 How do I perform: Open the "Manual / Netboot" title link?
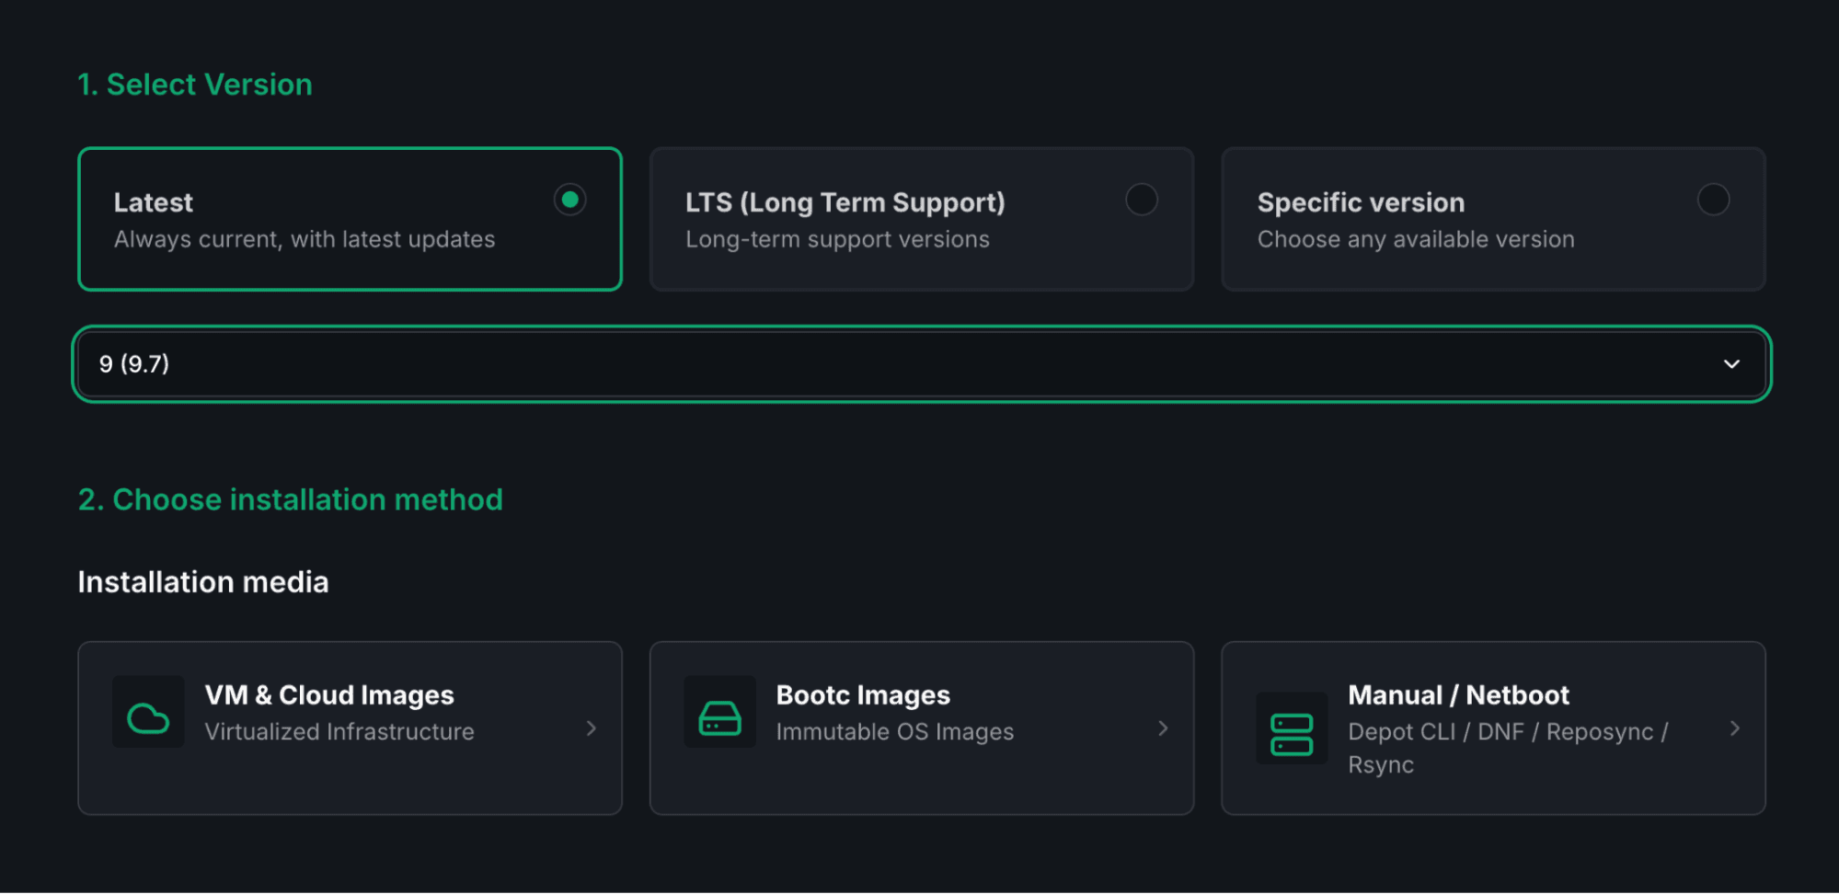pos(1458,695)
